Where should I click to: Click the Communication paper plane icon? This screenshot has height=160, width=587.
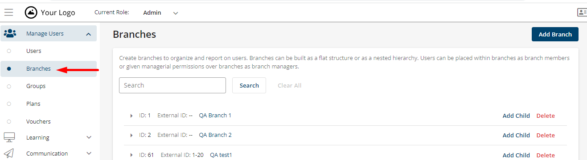tap(9, 153)
